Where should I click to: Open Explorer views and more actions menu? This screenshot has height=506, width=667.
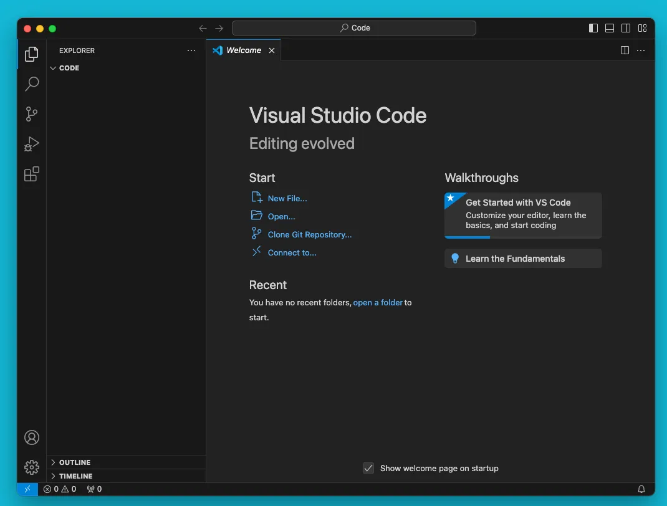pos(191,50)
